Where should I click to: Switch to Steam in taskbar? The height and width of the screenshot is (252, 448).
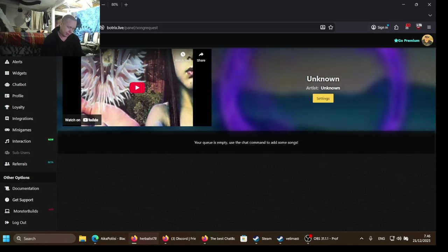click(262, 239)
